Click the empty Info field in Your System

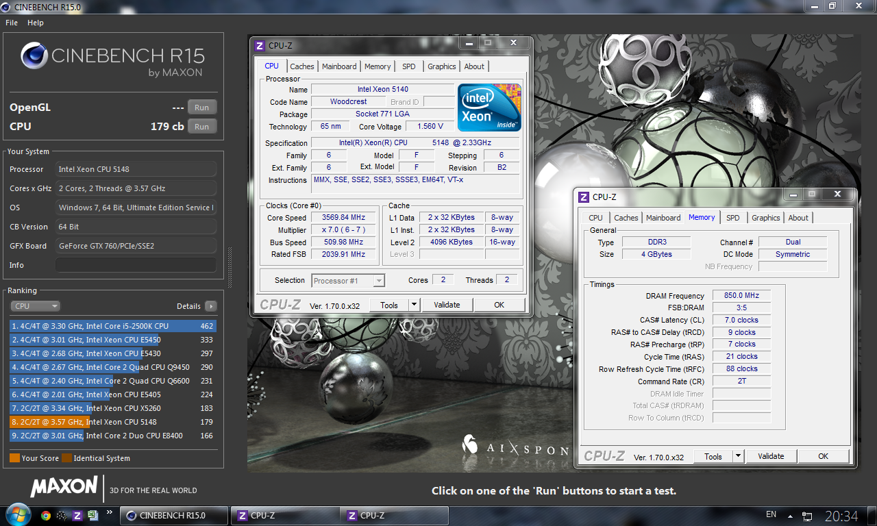click(x=136, y=265)
